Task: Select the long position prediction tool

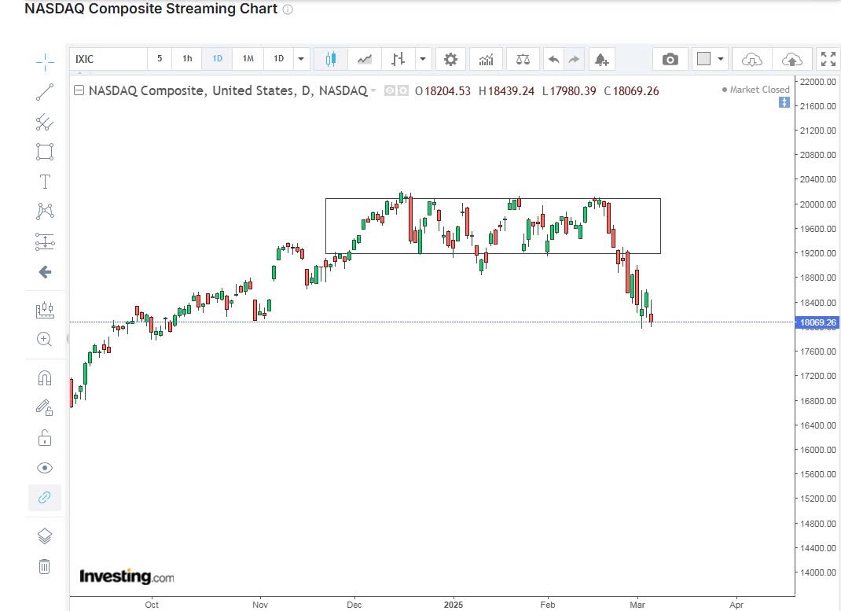Action: 45,241
